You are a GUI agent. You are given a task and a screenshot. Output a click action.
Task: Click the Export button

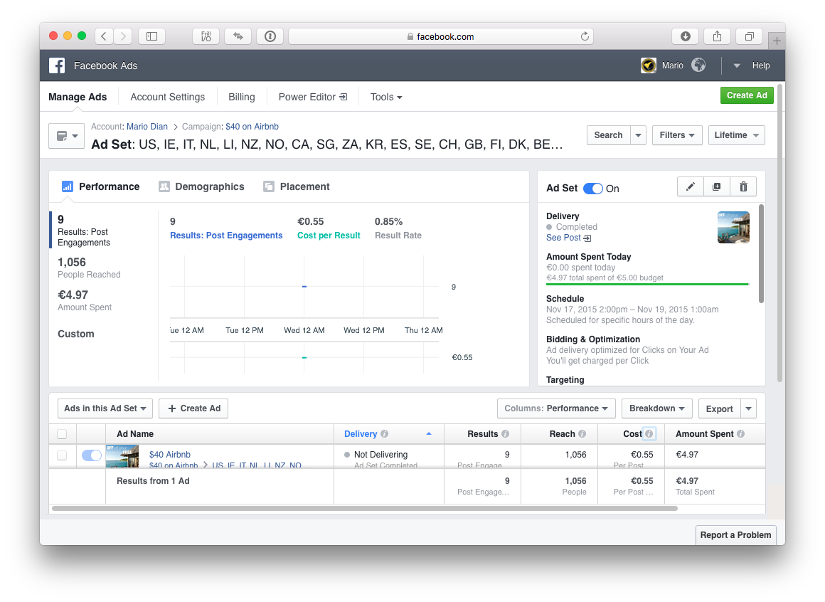click(719, 408)
